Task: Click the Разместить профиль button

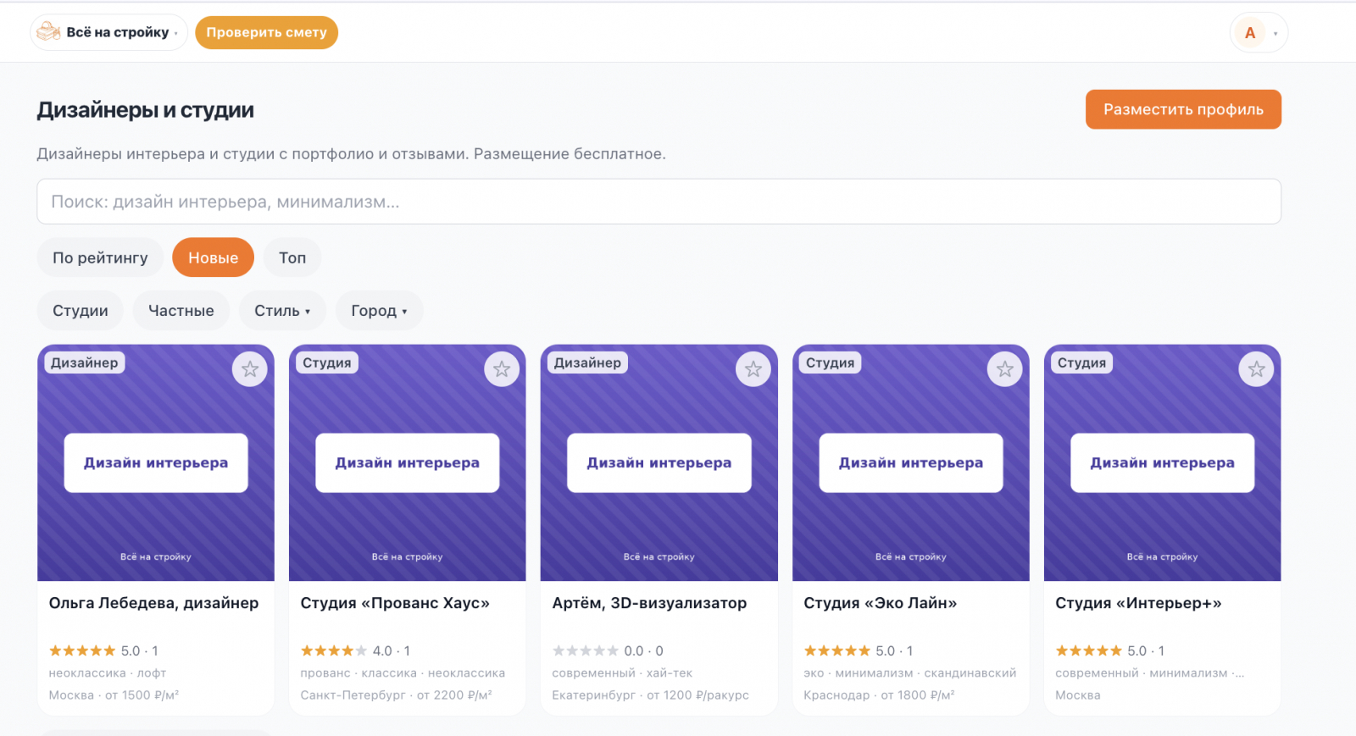Action: 1183,109
